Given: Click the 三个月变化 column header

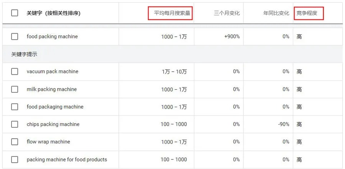Looking at the screenshot, I should click(227, 13).
